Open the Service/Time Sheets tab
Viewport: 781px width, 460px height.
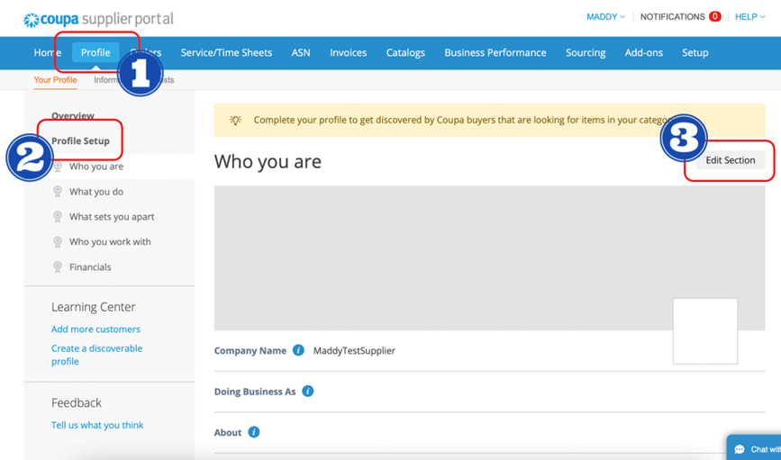(x=226, y=52)
